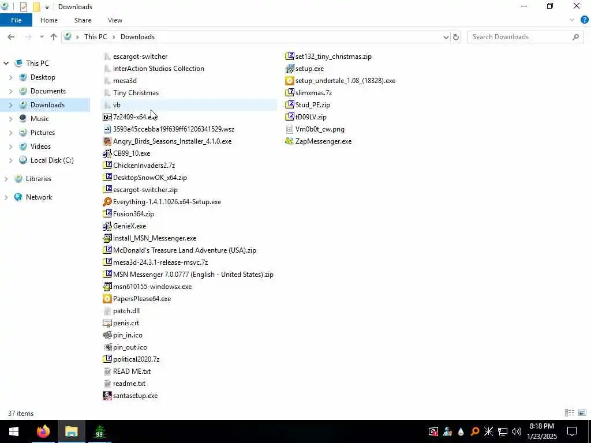Click the Back navigation arrow

click(11, 37)
